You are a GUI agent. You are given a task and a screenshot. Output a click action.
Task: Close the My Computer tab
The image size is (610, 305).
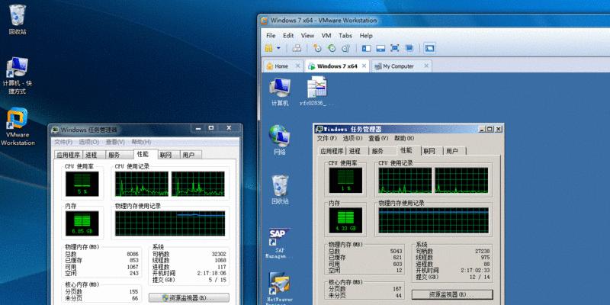[426, 66]
